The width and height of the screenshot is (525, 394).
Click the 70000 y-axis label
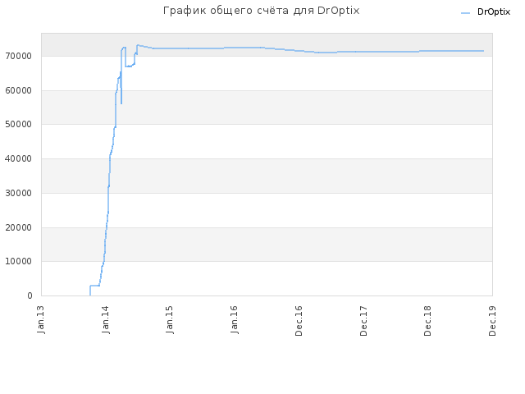pyautogui.click(x=18, y=56)
